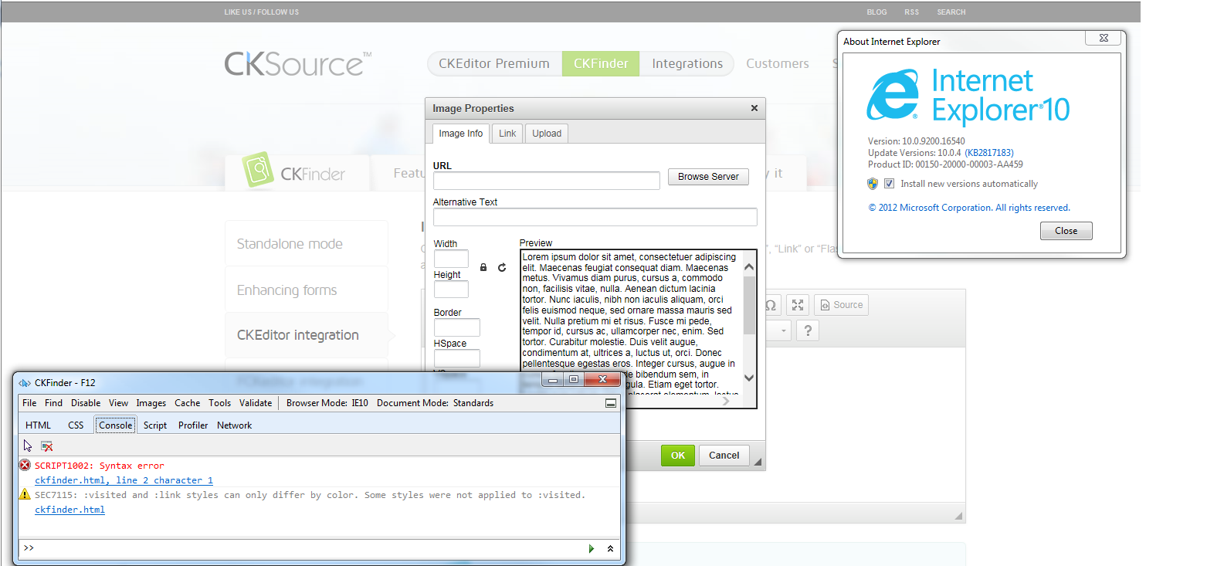Open the ckfinder.html link under SEC7115 warning
Viewport: 1207px width, 566px height.
coord(70,510)
